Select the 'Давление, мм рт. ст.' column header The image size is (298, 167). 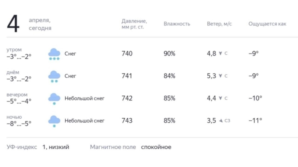[x=134, y=24]
